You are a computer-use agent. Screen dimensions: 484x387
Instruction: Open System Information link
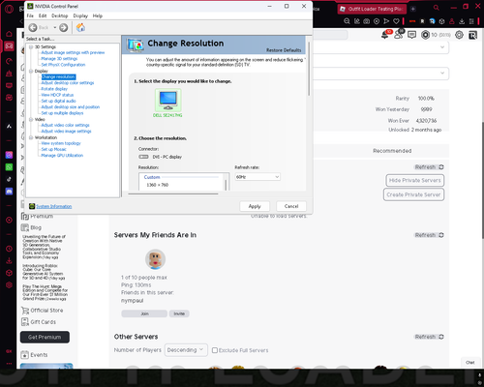point(53,206)
